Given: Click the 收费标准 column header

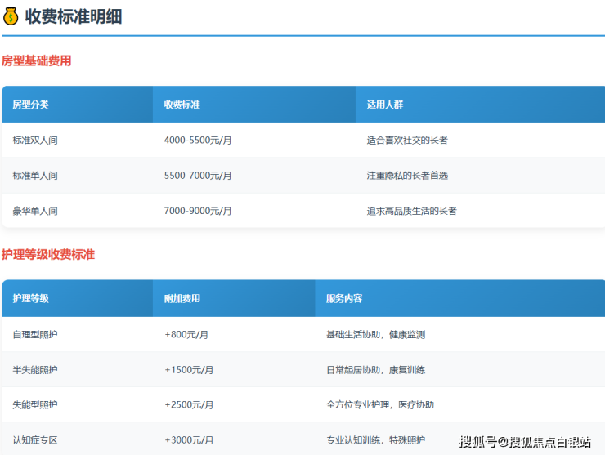Looking at the screenshot, I should coord(181,105).
